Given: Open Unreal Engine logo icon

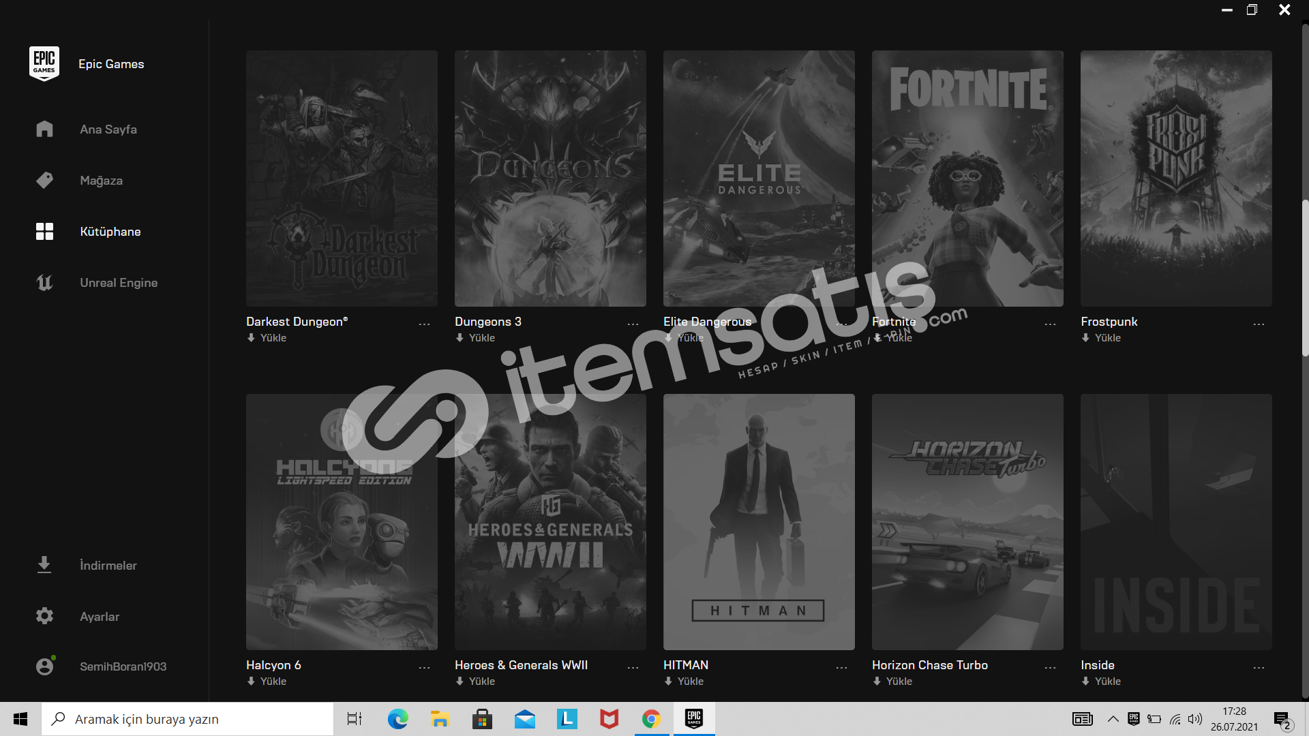Looking at the screenshot, I should click(44, 282).
